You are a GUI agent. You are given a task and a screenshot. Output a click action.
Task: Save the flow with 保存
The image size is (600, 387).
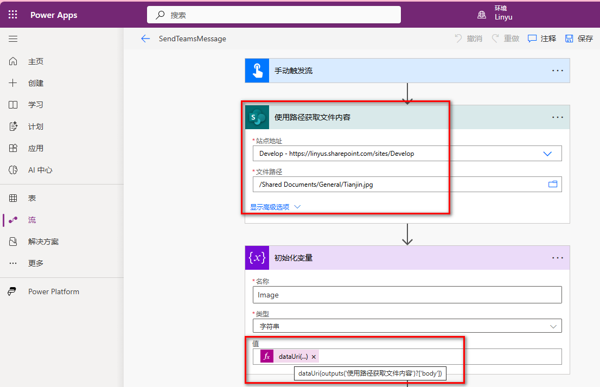click(x=579, y=39)
